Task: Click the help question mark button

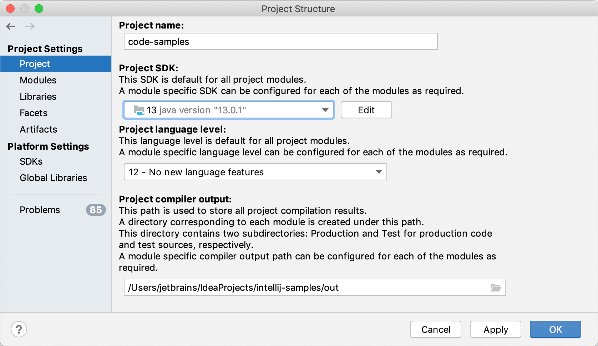Action: (19, 329)
